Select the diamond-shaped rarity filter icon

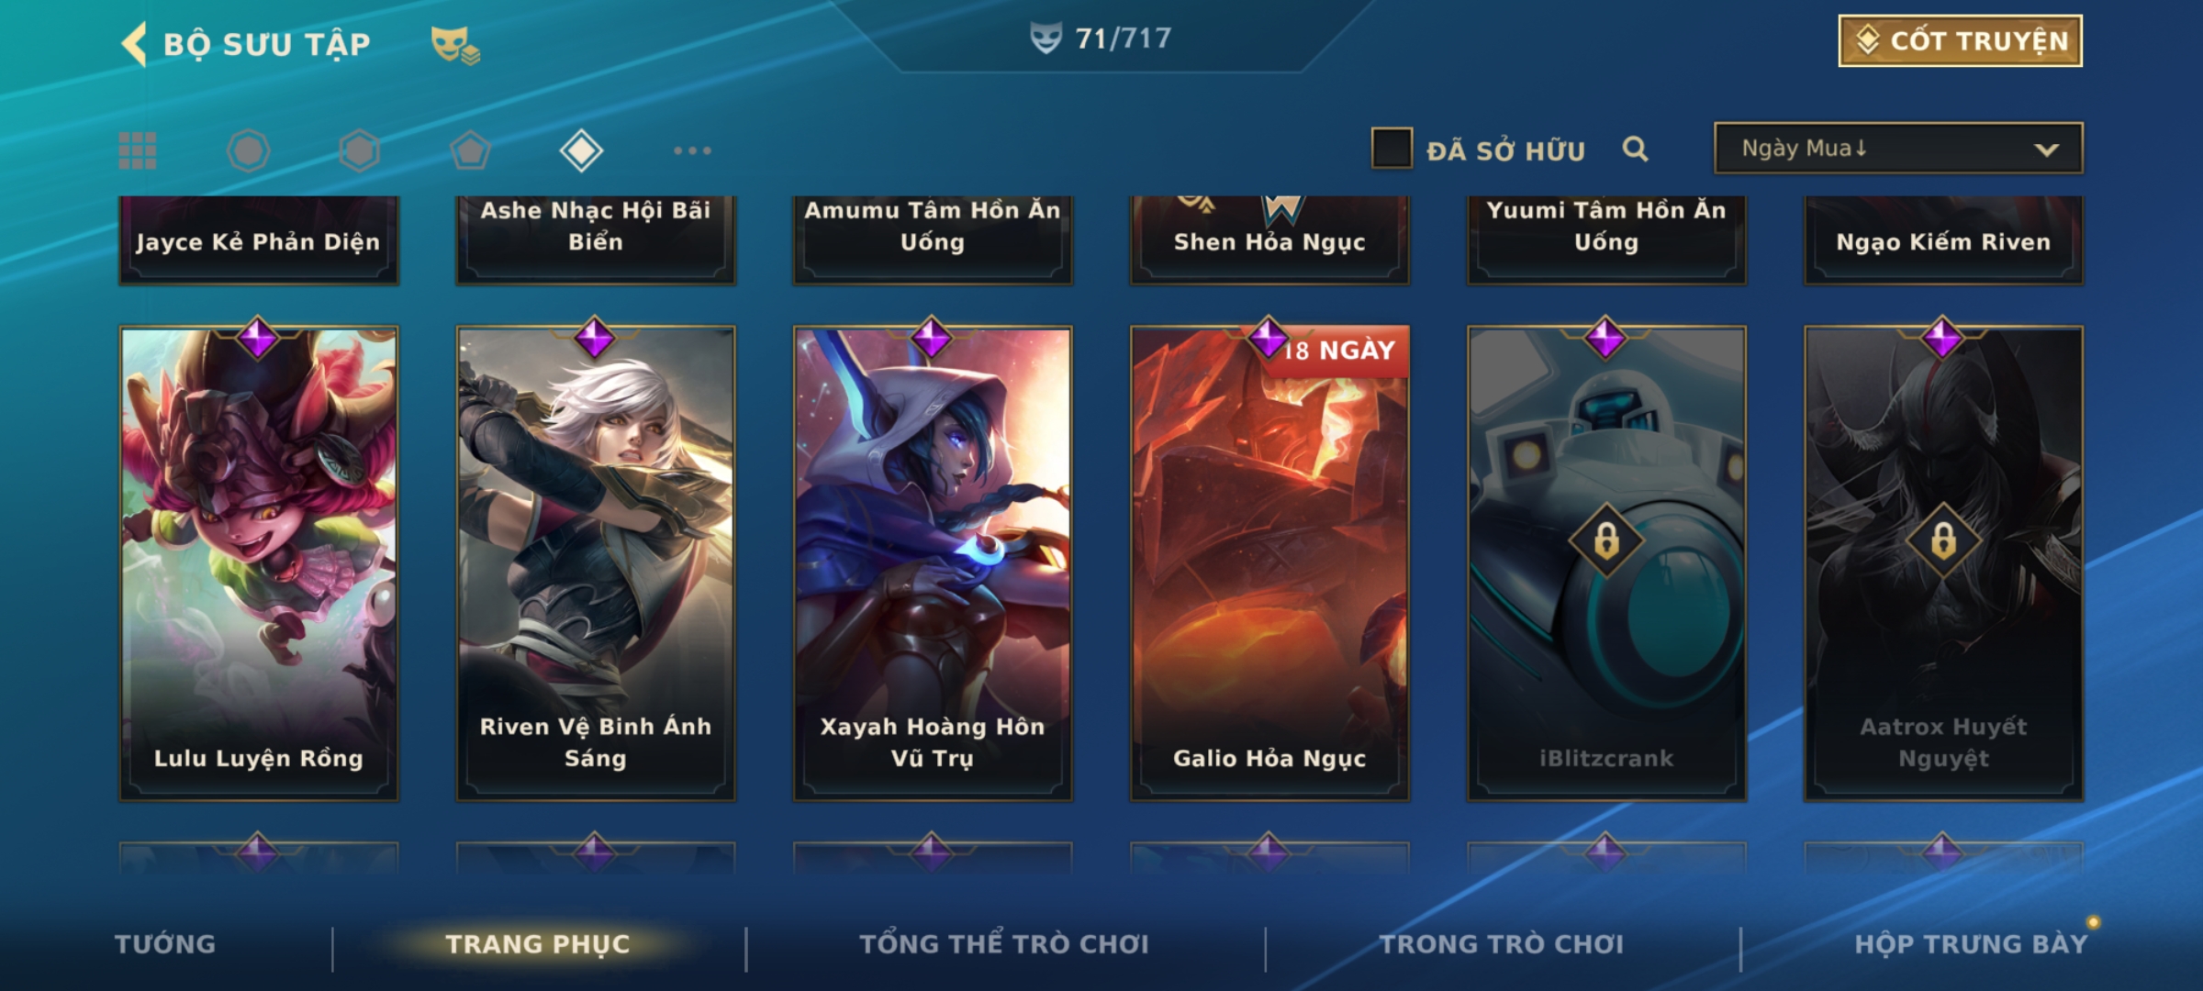[x=581, y=150]
